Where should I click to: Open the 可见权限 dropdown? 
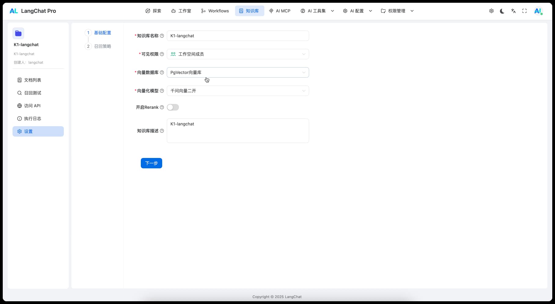(x=238, y=54)
